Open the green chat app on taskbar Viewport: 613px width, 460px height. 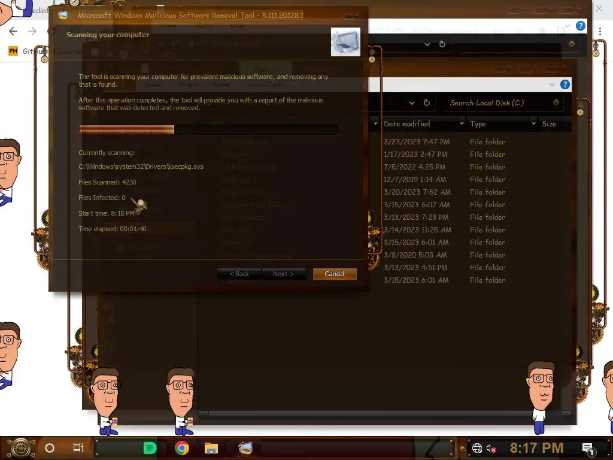coord(150,448)
